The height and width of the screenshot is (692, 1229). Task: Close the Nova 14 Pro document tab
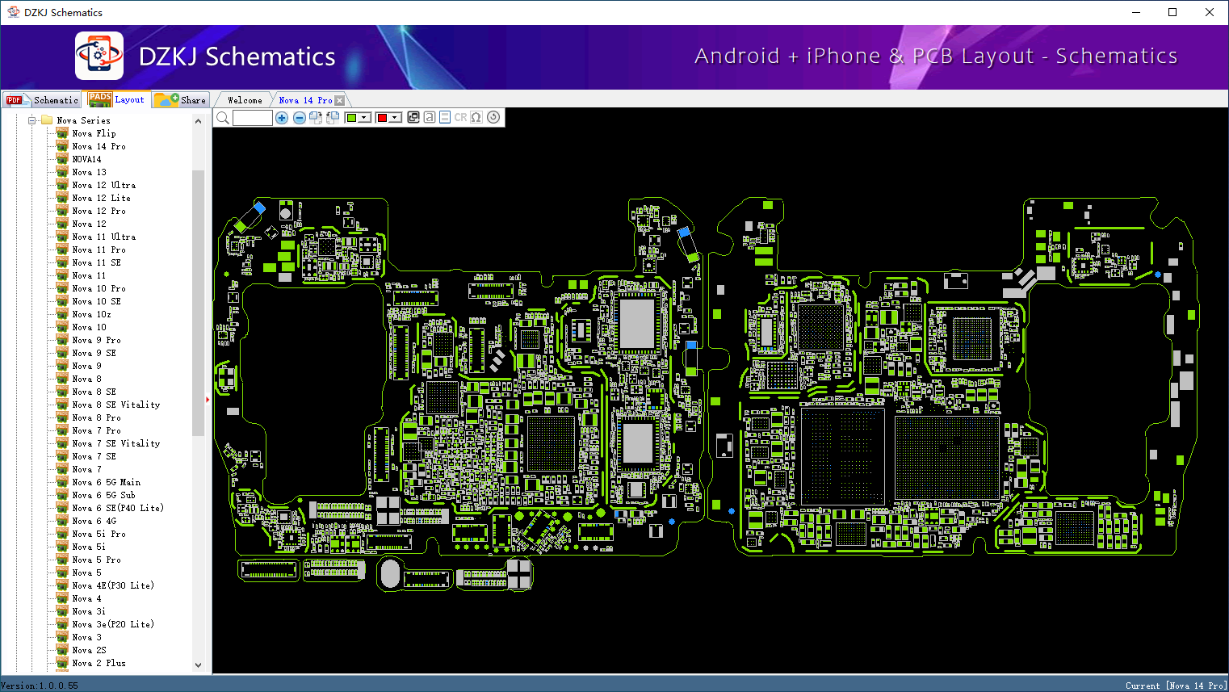(x=340, y=100)
